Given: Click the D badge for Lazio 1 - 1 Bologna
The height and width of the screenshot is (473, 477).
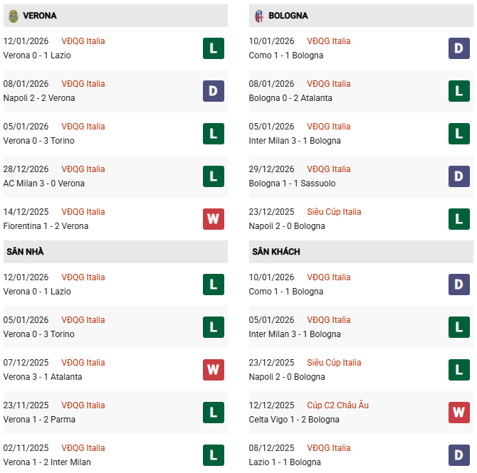Looking at the screenshot, I should pyautogui.click(x=459, y=455).
